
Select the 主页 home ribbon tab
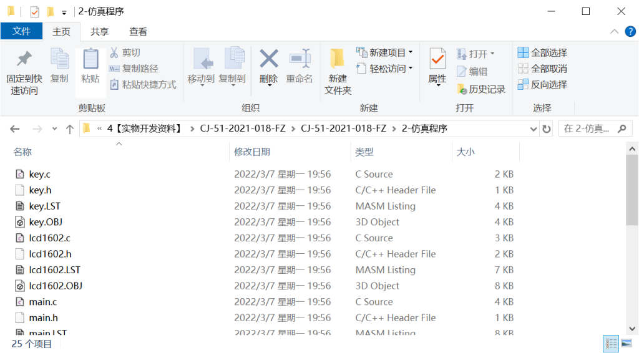61,32
